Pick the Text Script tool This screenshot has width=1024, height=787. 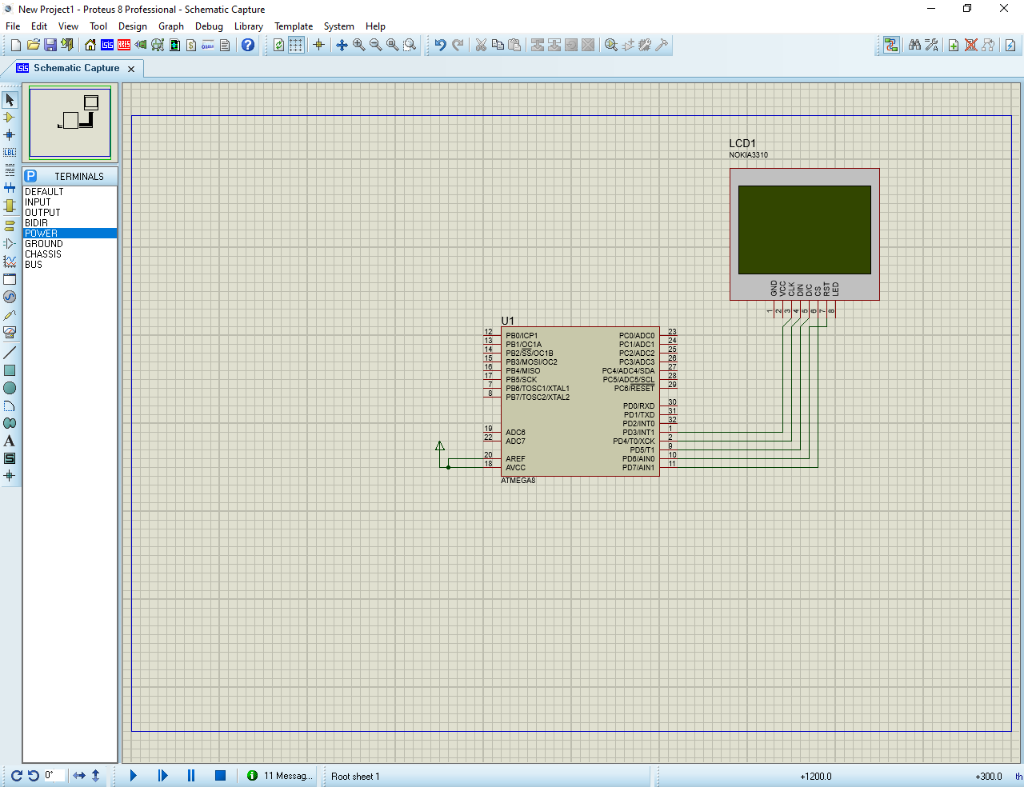(x=10, y=170)
